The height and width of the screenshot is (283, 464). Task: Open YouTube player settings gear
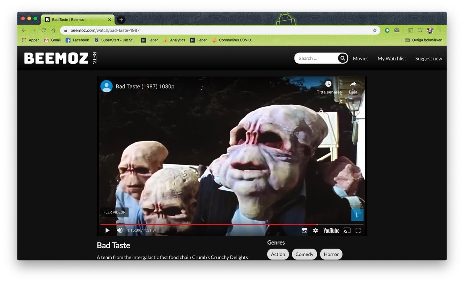coord(315,231)
